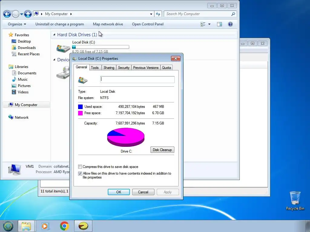Click the Disk Cleanup button
Image resolution: width=310 pixels, height=232 pixels.
[162, 150]
